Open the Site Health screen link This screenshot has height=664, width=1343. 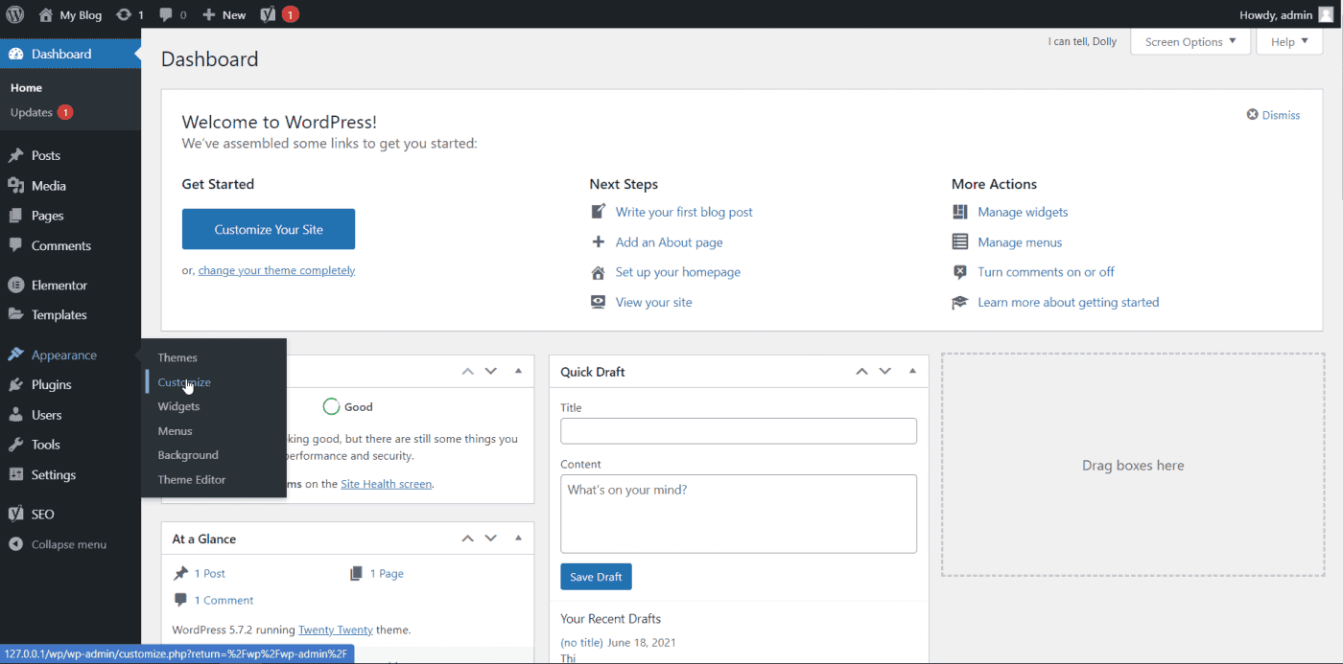pos(387,484)
